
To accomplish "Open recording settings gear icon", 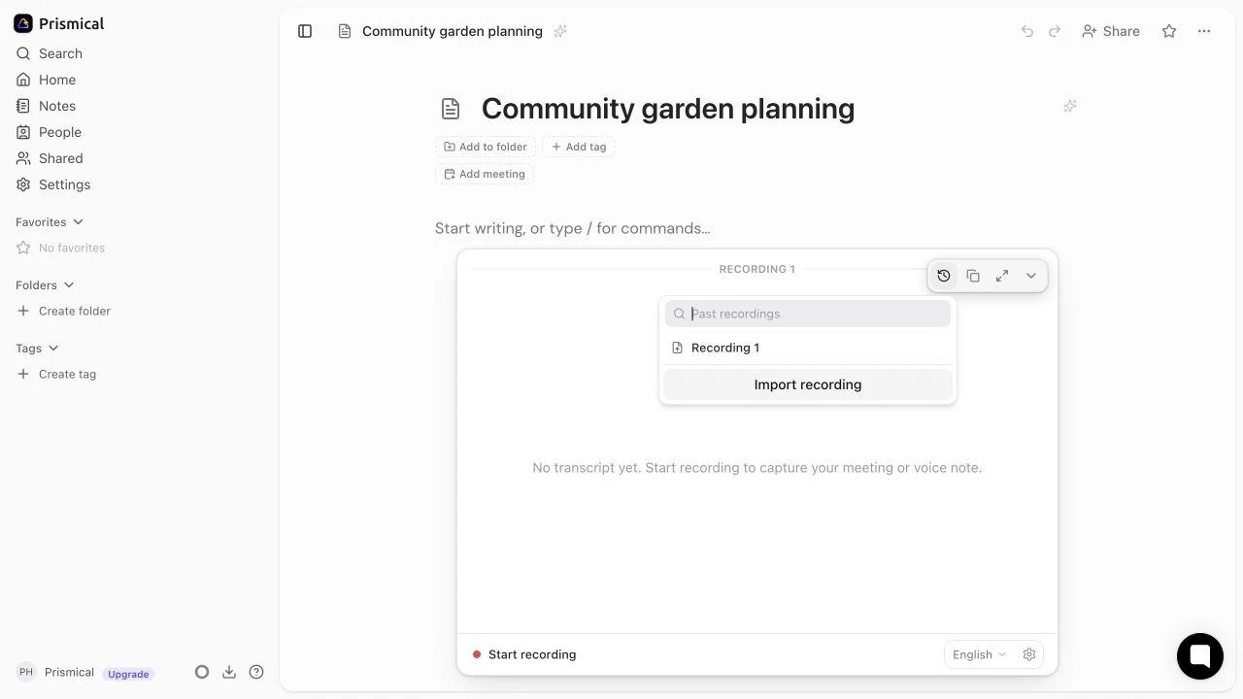I will click(x=1029, y=654).
